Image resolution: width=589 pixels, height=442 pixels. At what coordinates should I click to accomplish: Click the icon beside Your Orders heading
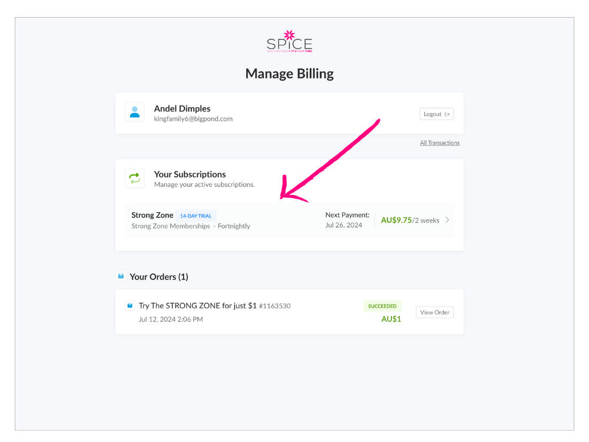coord(121,276)
